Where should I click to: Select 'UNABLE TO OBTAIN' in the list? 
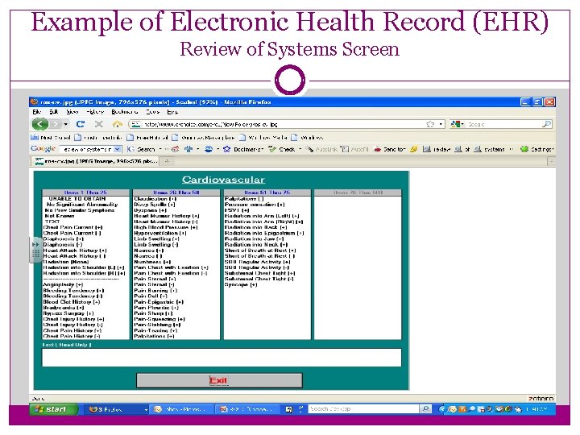tap(77, 199)
